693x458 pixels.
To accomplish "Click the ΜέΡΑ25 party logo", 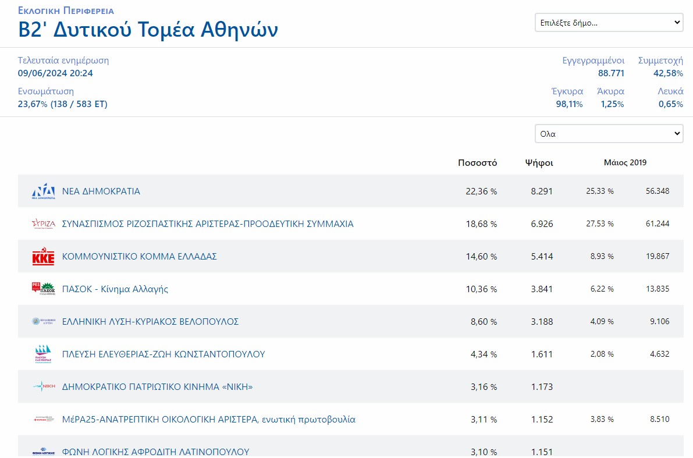I will [x=43, y=419].
